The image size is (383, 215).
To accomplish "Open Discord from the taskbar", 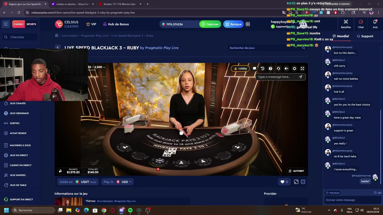I will coord(121,210).
